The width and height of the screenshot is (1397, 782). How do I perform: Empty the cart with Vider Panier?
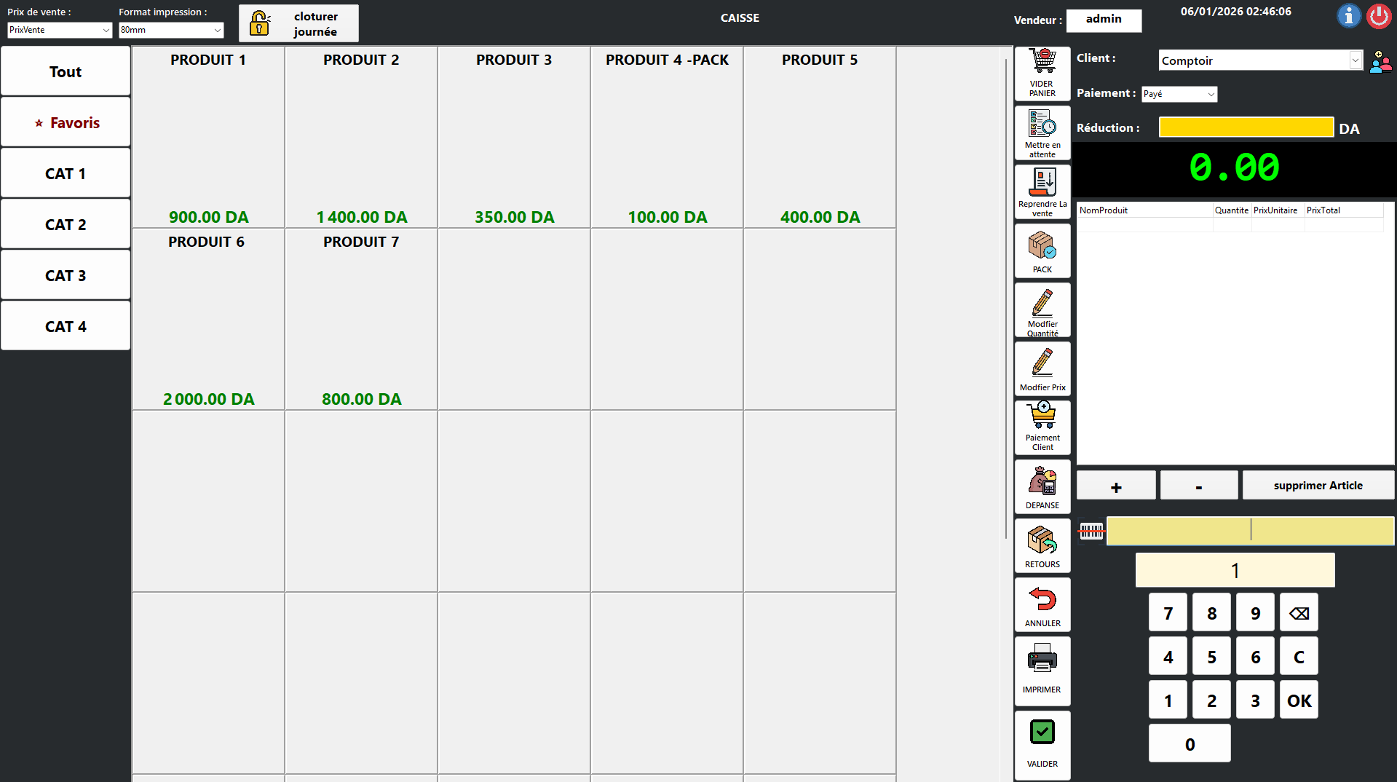1042,73
